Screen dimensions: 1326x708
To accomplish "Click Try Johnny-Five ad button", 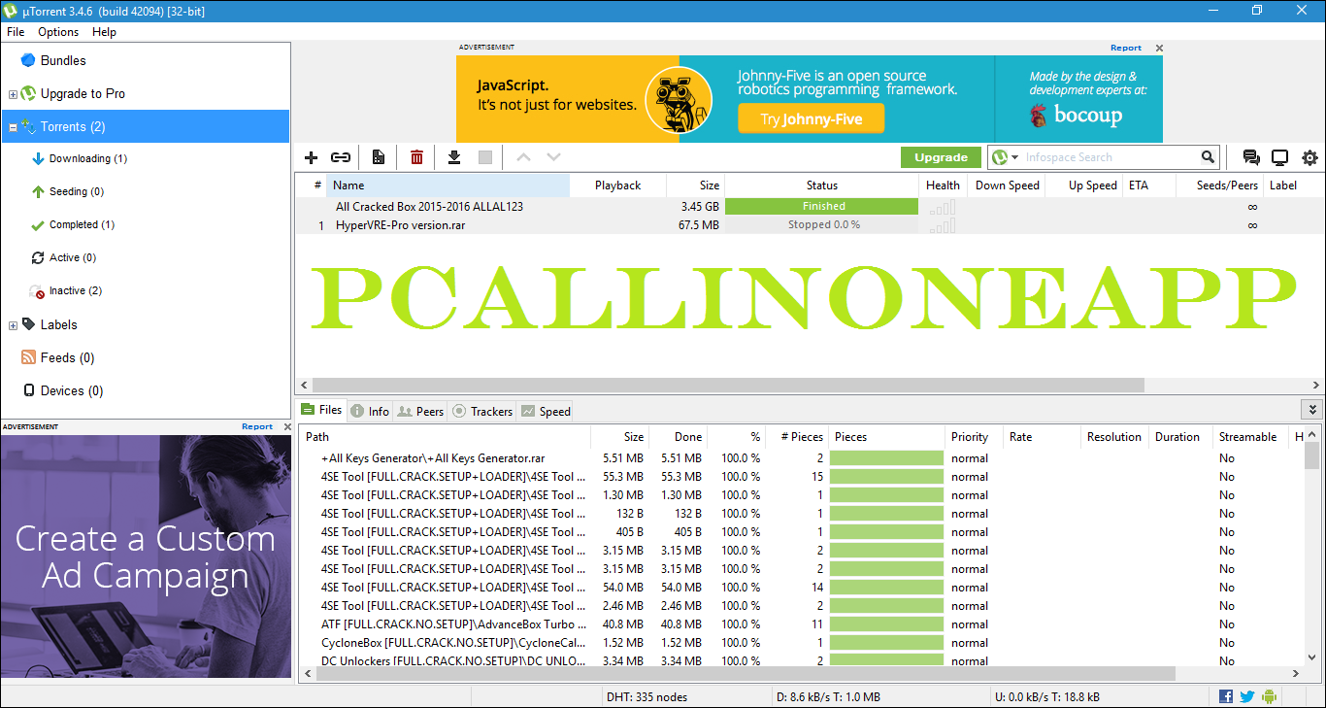I will point(812,119).
